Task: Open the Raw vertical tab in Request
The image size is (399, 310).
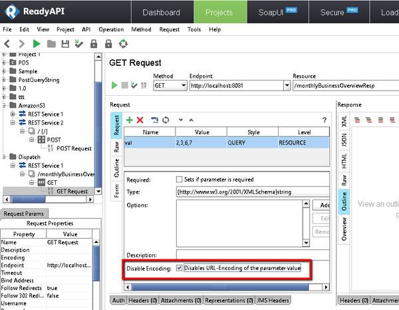Action: (116, 147)
